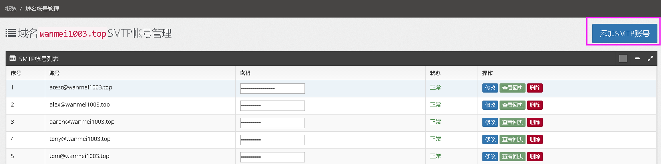Focus the password field for alex account
Image resolution: width=661 pixels, height=164 pixels.
[272, 105]
